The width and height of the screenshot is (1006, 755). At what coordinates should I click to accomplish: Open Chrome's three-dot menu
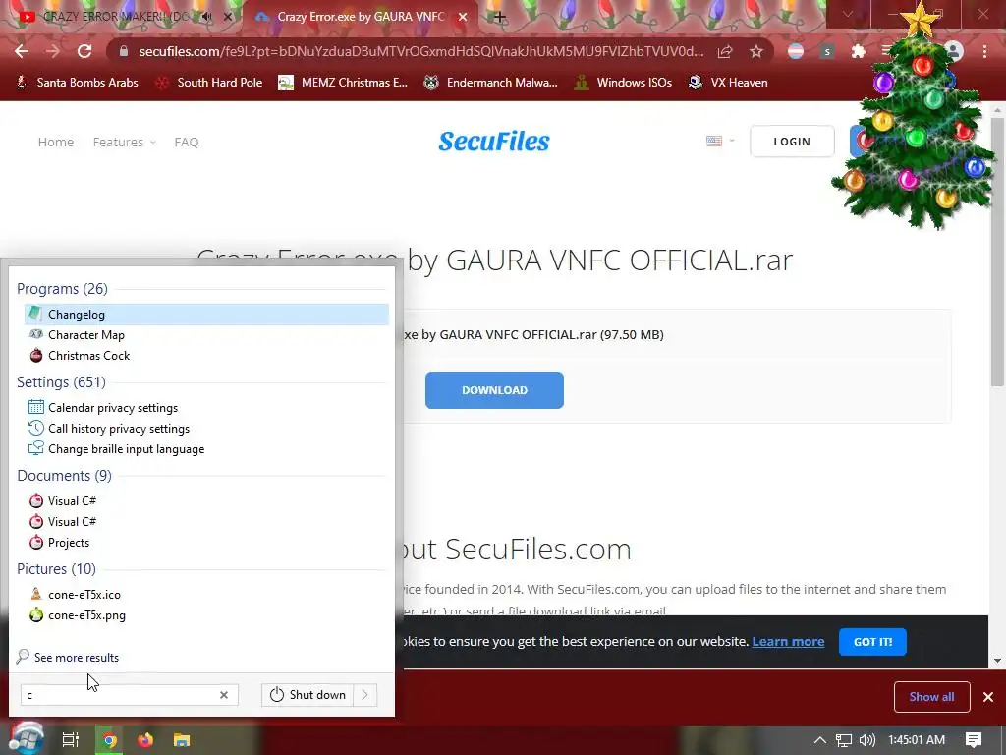point(984,51)
